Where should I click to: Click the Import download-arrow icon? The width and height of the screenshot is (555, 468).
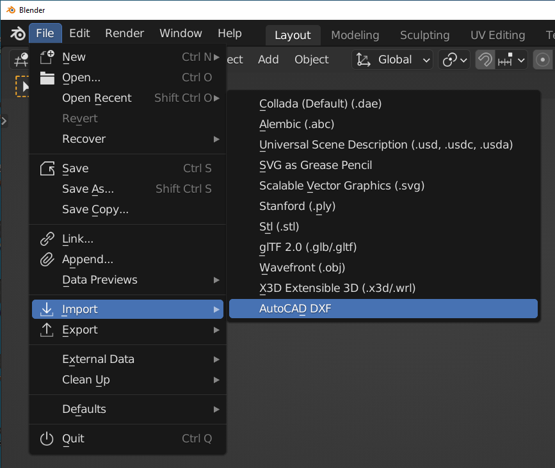click(47, 309)
